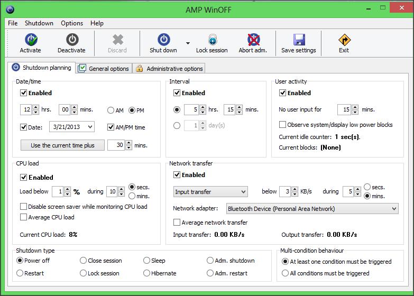Click the Date/time mins. field showing 00
This screenshot has width=414, height=296.
point(65,109)
